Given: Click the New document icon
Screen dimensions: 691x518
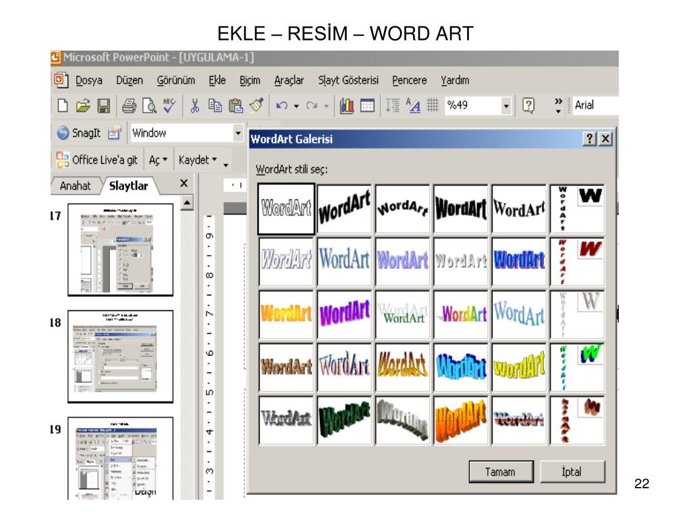Looking at the screenshot, I should click(x=63, y=106).
